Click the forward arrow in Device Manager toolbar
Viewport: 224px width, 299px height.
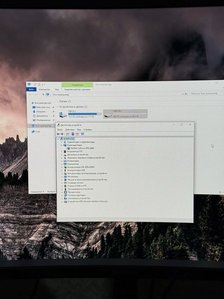tap(62, 134)
